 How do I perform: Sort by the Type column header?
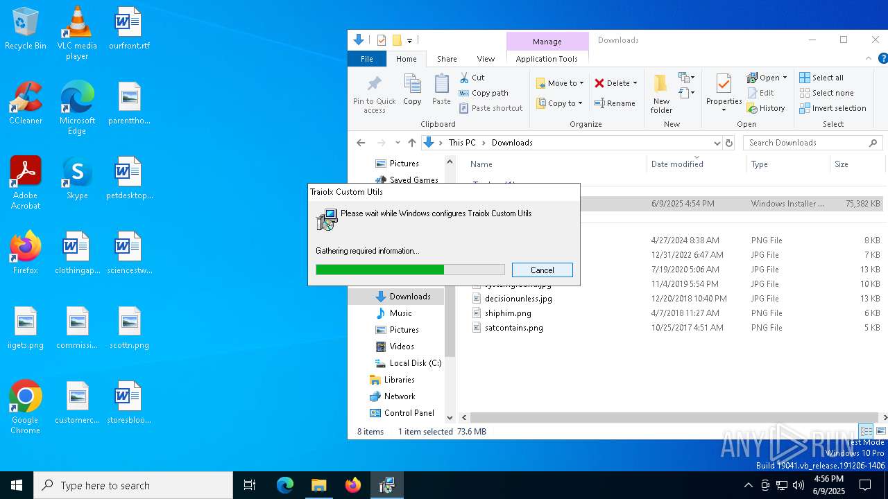[x=760, y=164]
